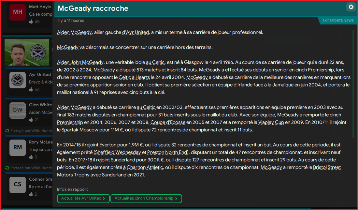Open Matt Hoyle's MH avatar
The image size is (358, 210).
click(18, 12)
